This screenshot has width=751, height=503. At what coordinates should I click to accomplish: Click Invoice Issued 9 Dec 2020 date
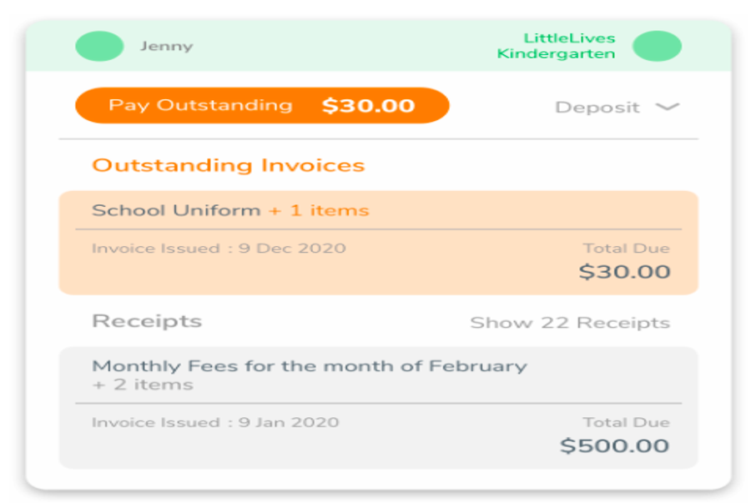(x=219, y=249)
